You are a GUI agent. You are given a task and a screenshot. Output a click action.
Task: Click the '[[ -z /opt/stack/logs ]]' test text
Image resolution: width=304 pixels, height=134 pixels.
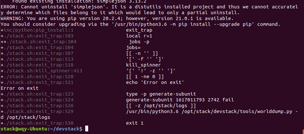161,106
